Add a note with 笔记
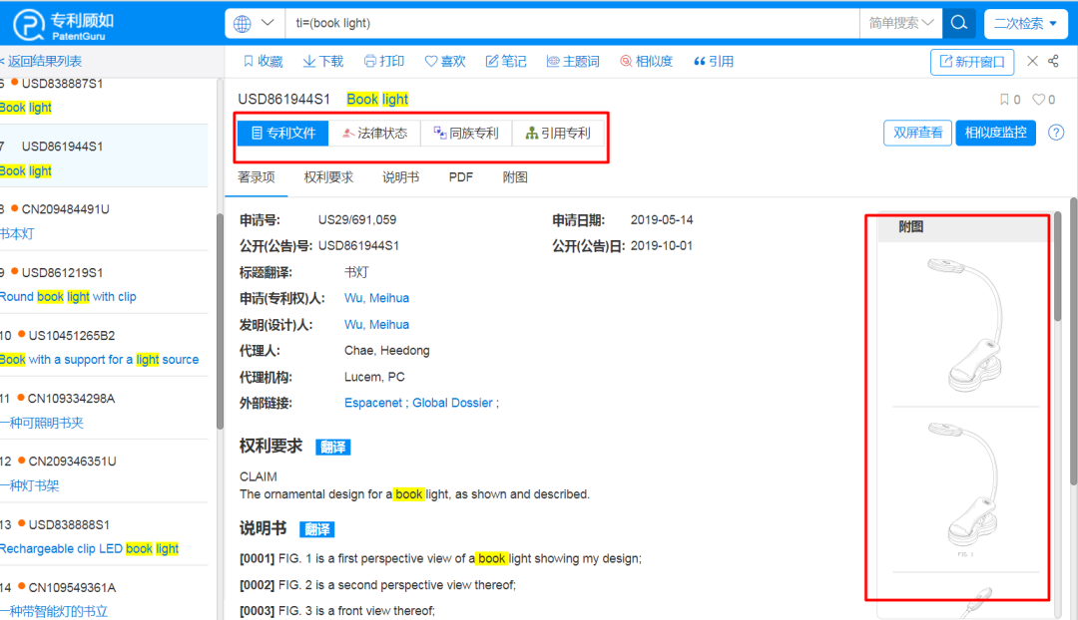Viewport: 1078px width, 620px height. [505, 62]
